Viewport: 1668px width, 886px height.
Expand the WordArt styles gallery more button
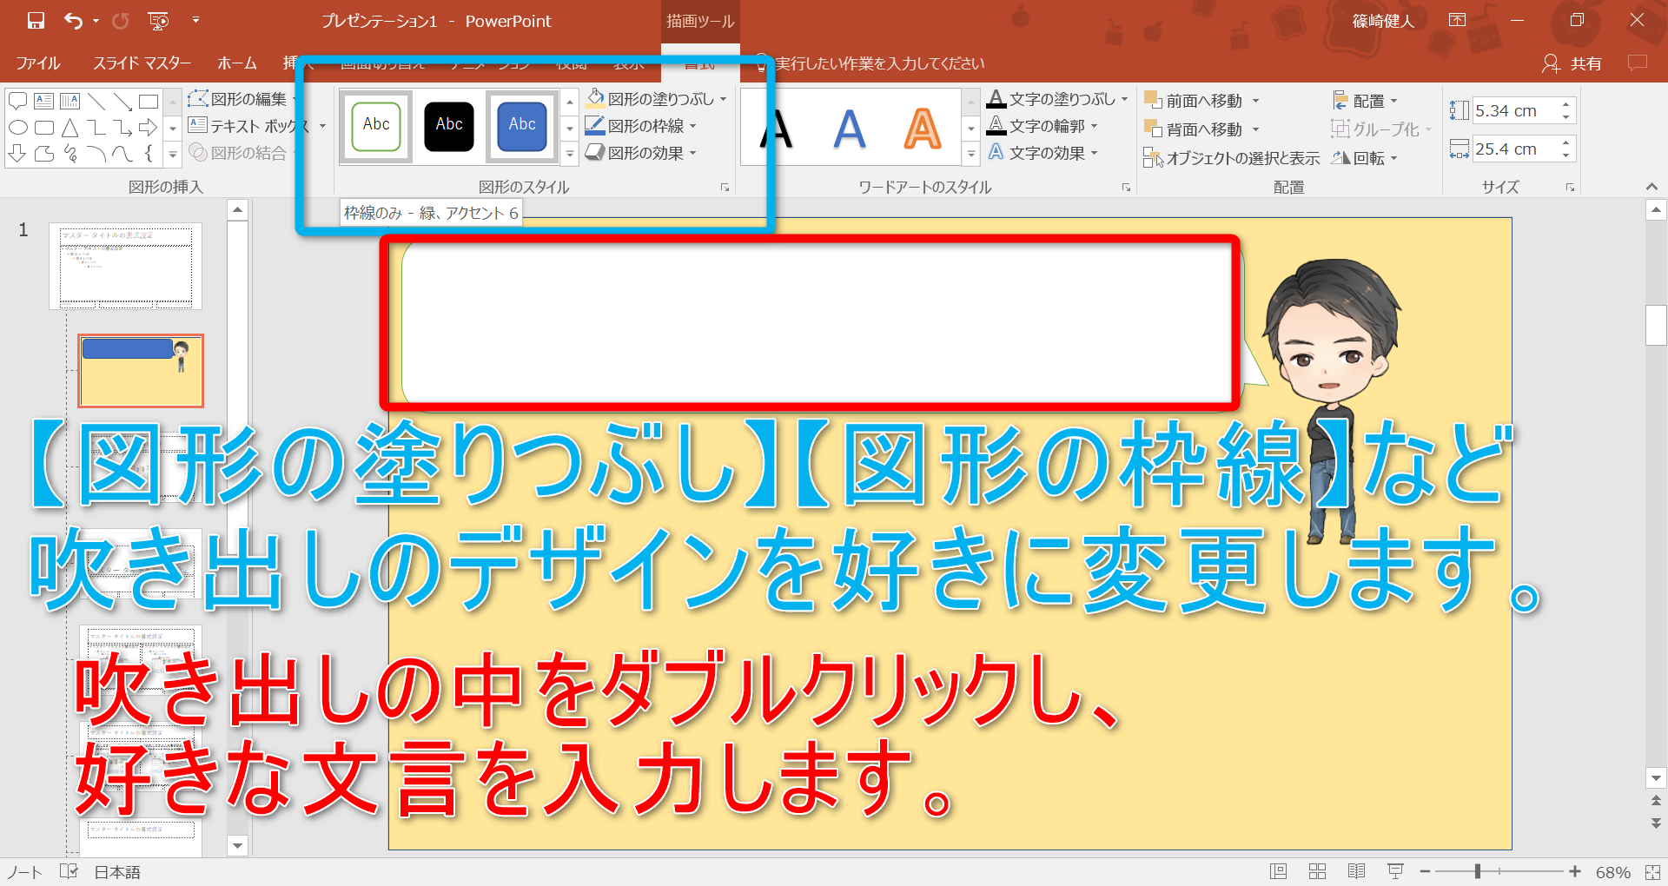coord(970,154)
